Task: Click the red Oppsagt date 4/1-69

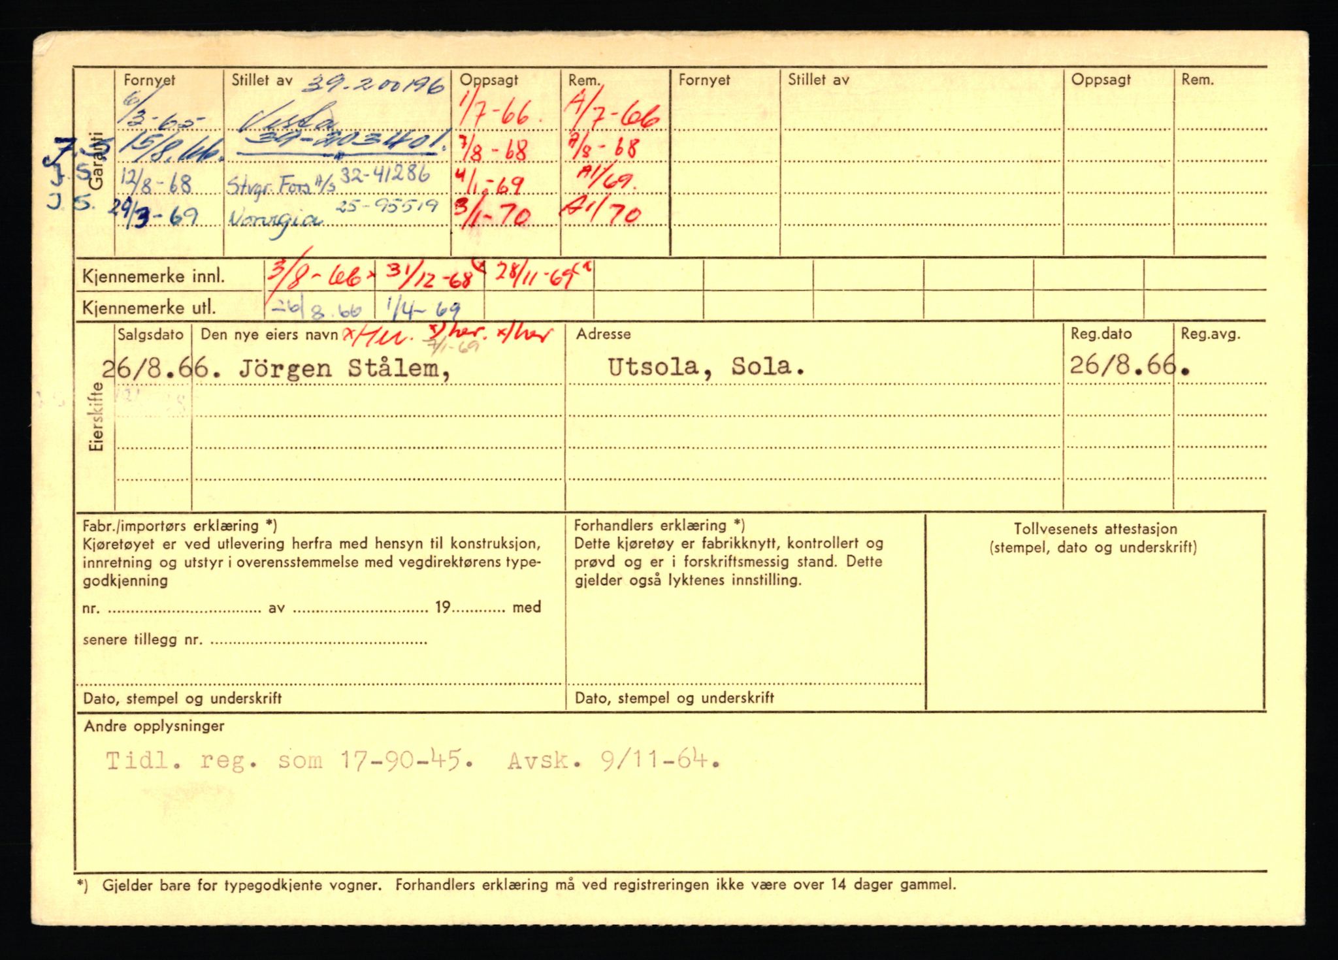Action: 491,184
